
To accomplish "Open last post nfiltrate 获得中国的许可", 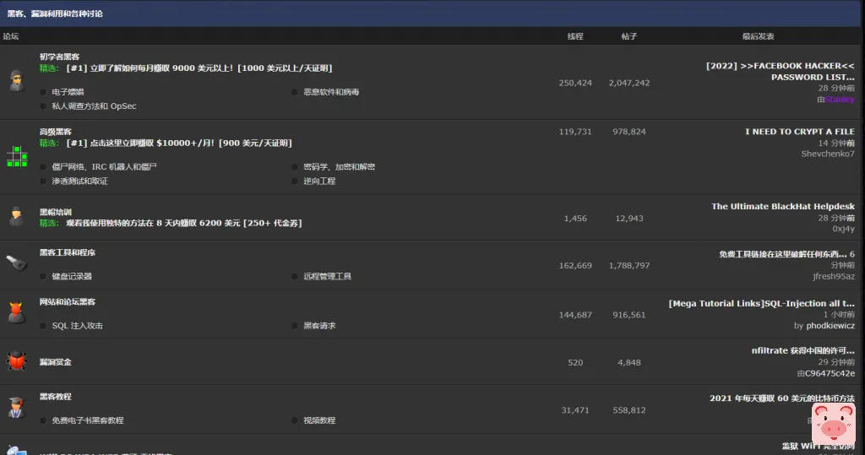I will coord(803,351).
